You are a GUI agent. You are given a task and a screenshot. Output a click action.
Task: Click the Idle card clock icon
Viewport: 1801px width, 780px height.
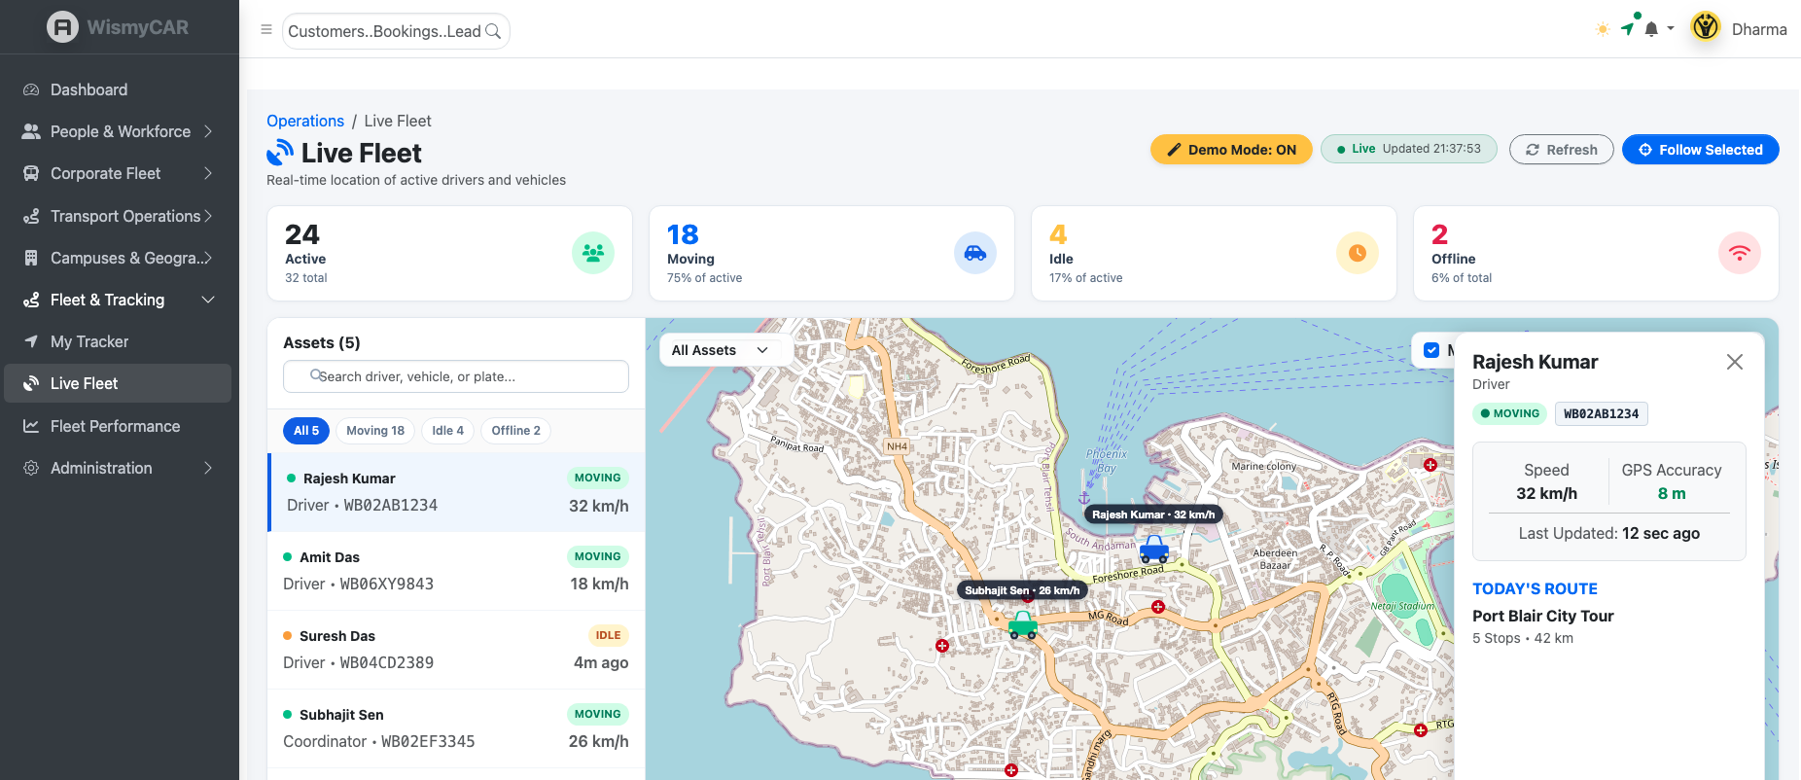point(1358,253)
